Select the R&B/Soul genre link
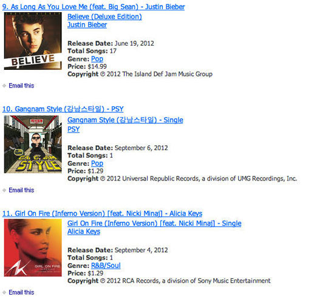Viewport: 334px width, 302px height. 106,266
